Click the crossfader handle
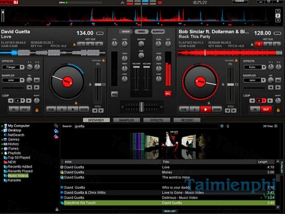Image resolution: width=285 pixels, height=214 pixels. (x=141, y=107)
